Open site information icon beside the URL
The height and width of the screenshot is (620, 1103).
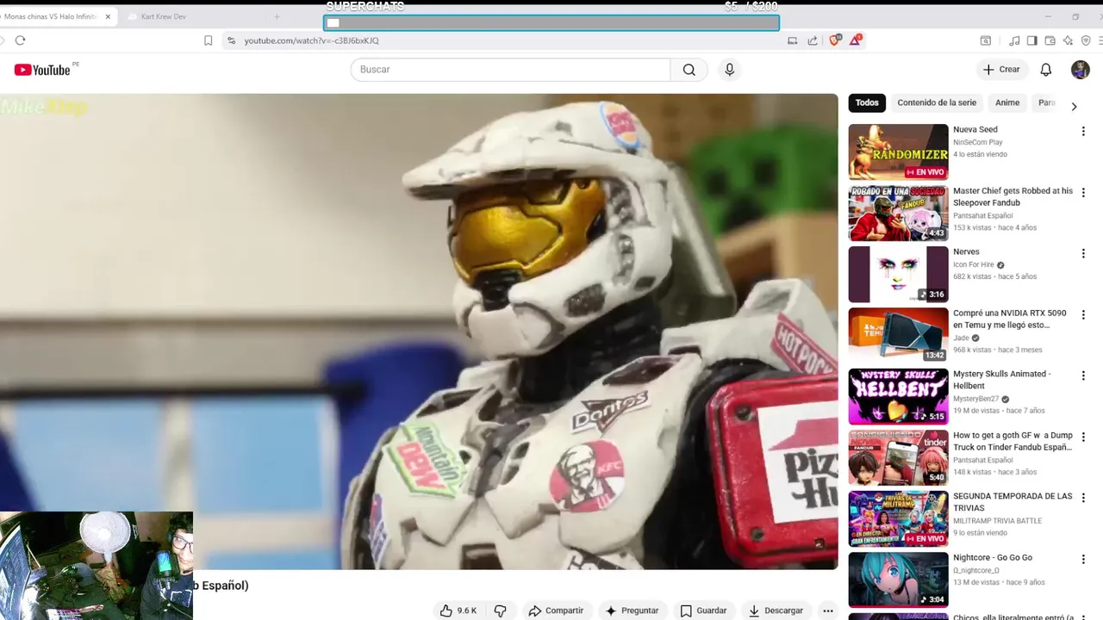(x=231, y=40)
